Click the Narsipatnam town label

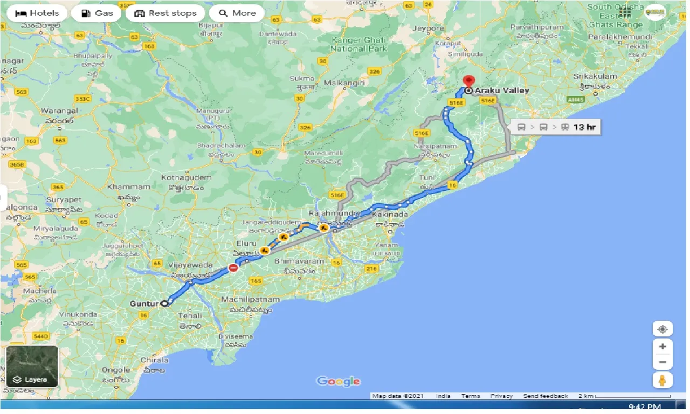[x=434, y=146]
